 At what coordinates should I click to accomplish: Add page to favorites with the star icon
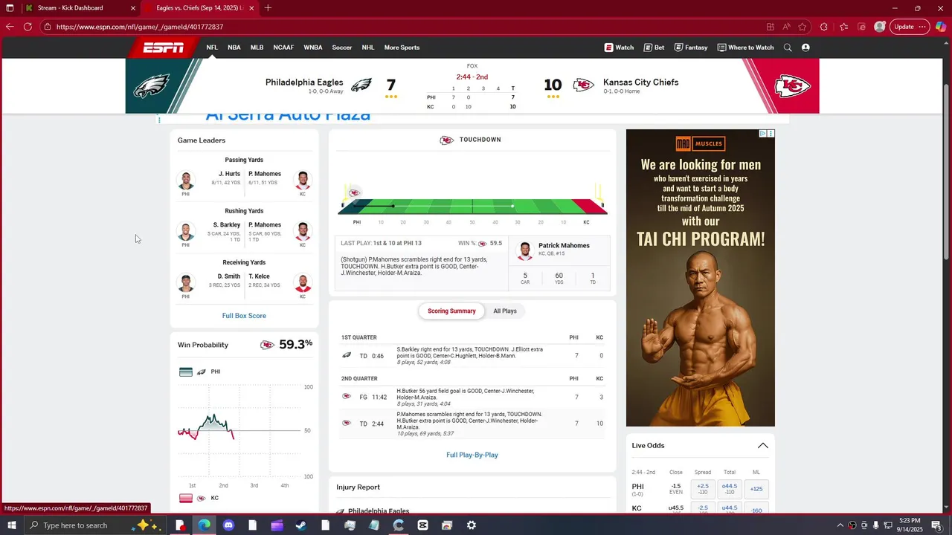pos(803,27)
